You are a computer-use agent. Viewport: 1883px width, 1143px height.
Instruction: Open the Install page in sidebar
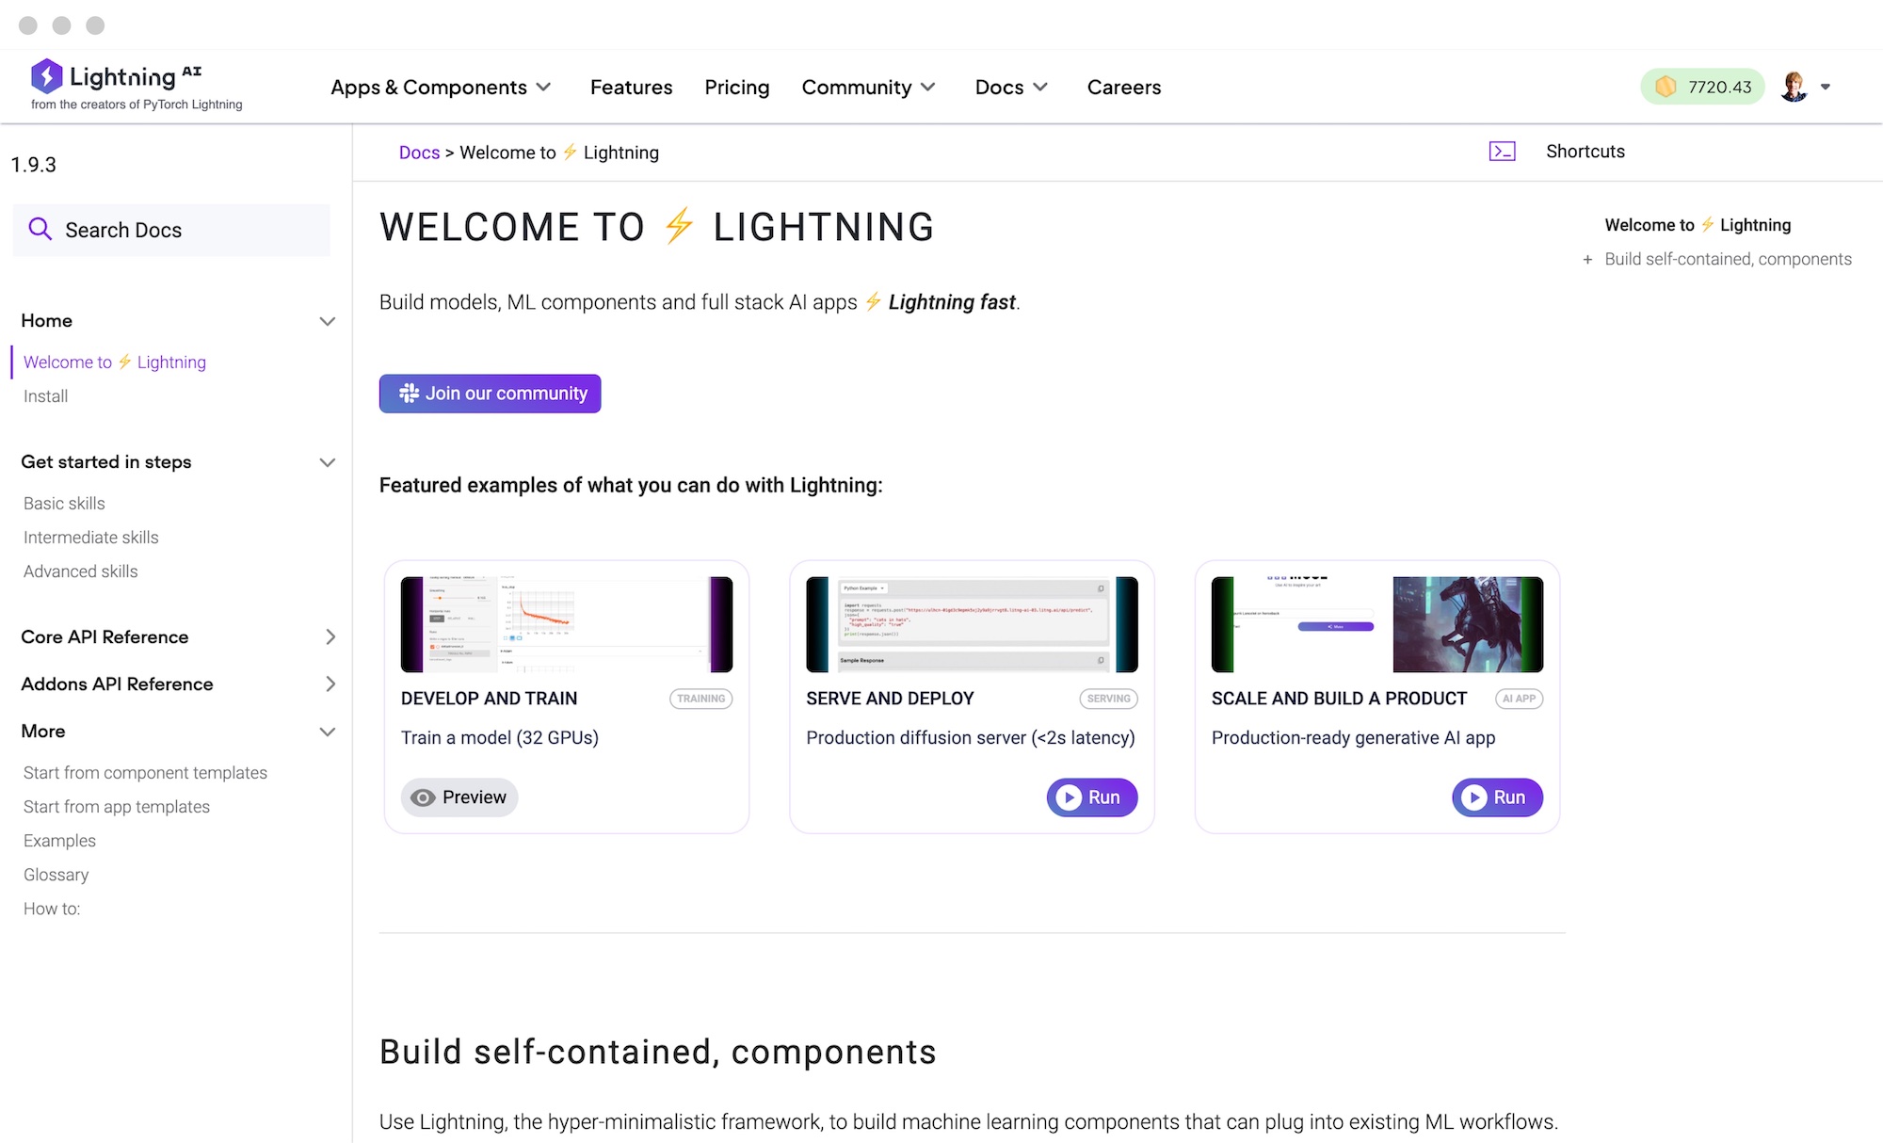point(45,396)
